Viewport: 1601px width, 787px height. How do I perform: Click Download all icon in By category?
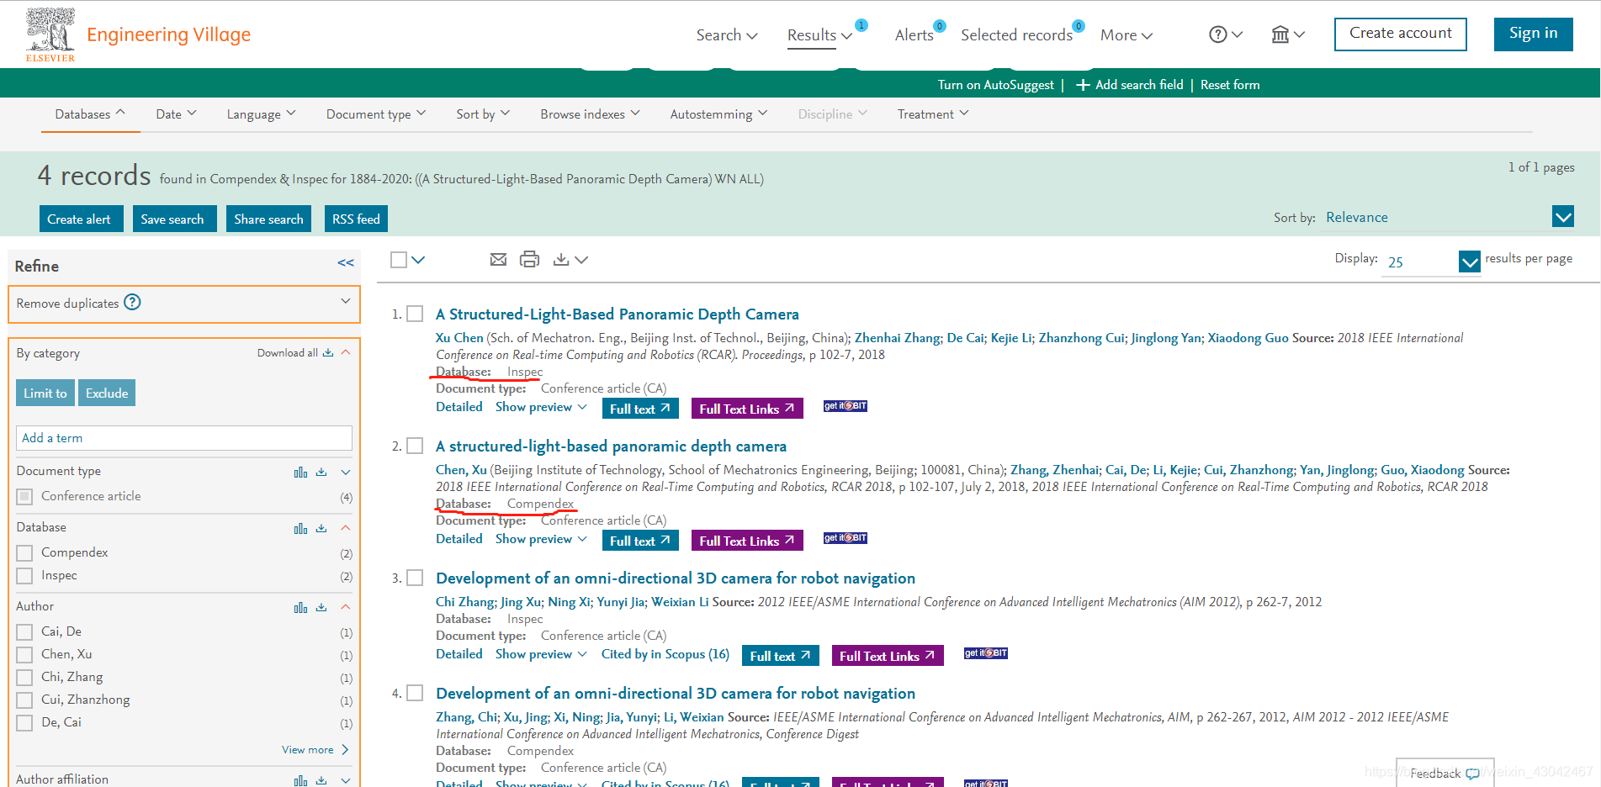328,353
